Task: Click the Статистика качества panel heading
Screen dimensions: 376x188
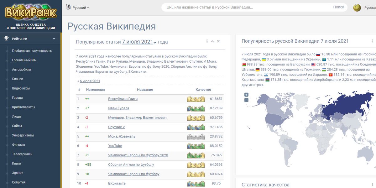Action: click(265, 185)
